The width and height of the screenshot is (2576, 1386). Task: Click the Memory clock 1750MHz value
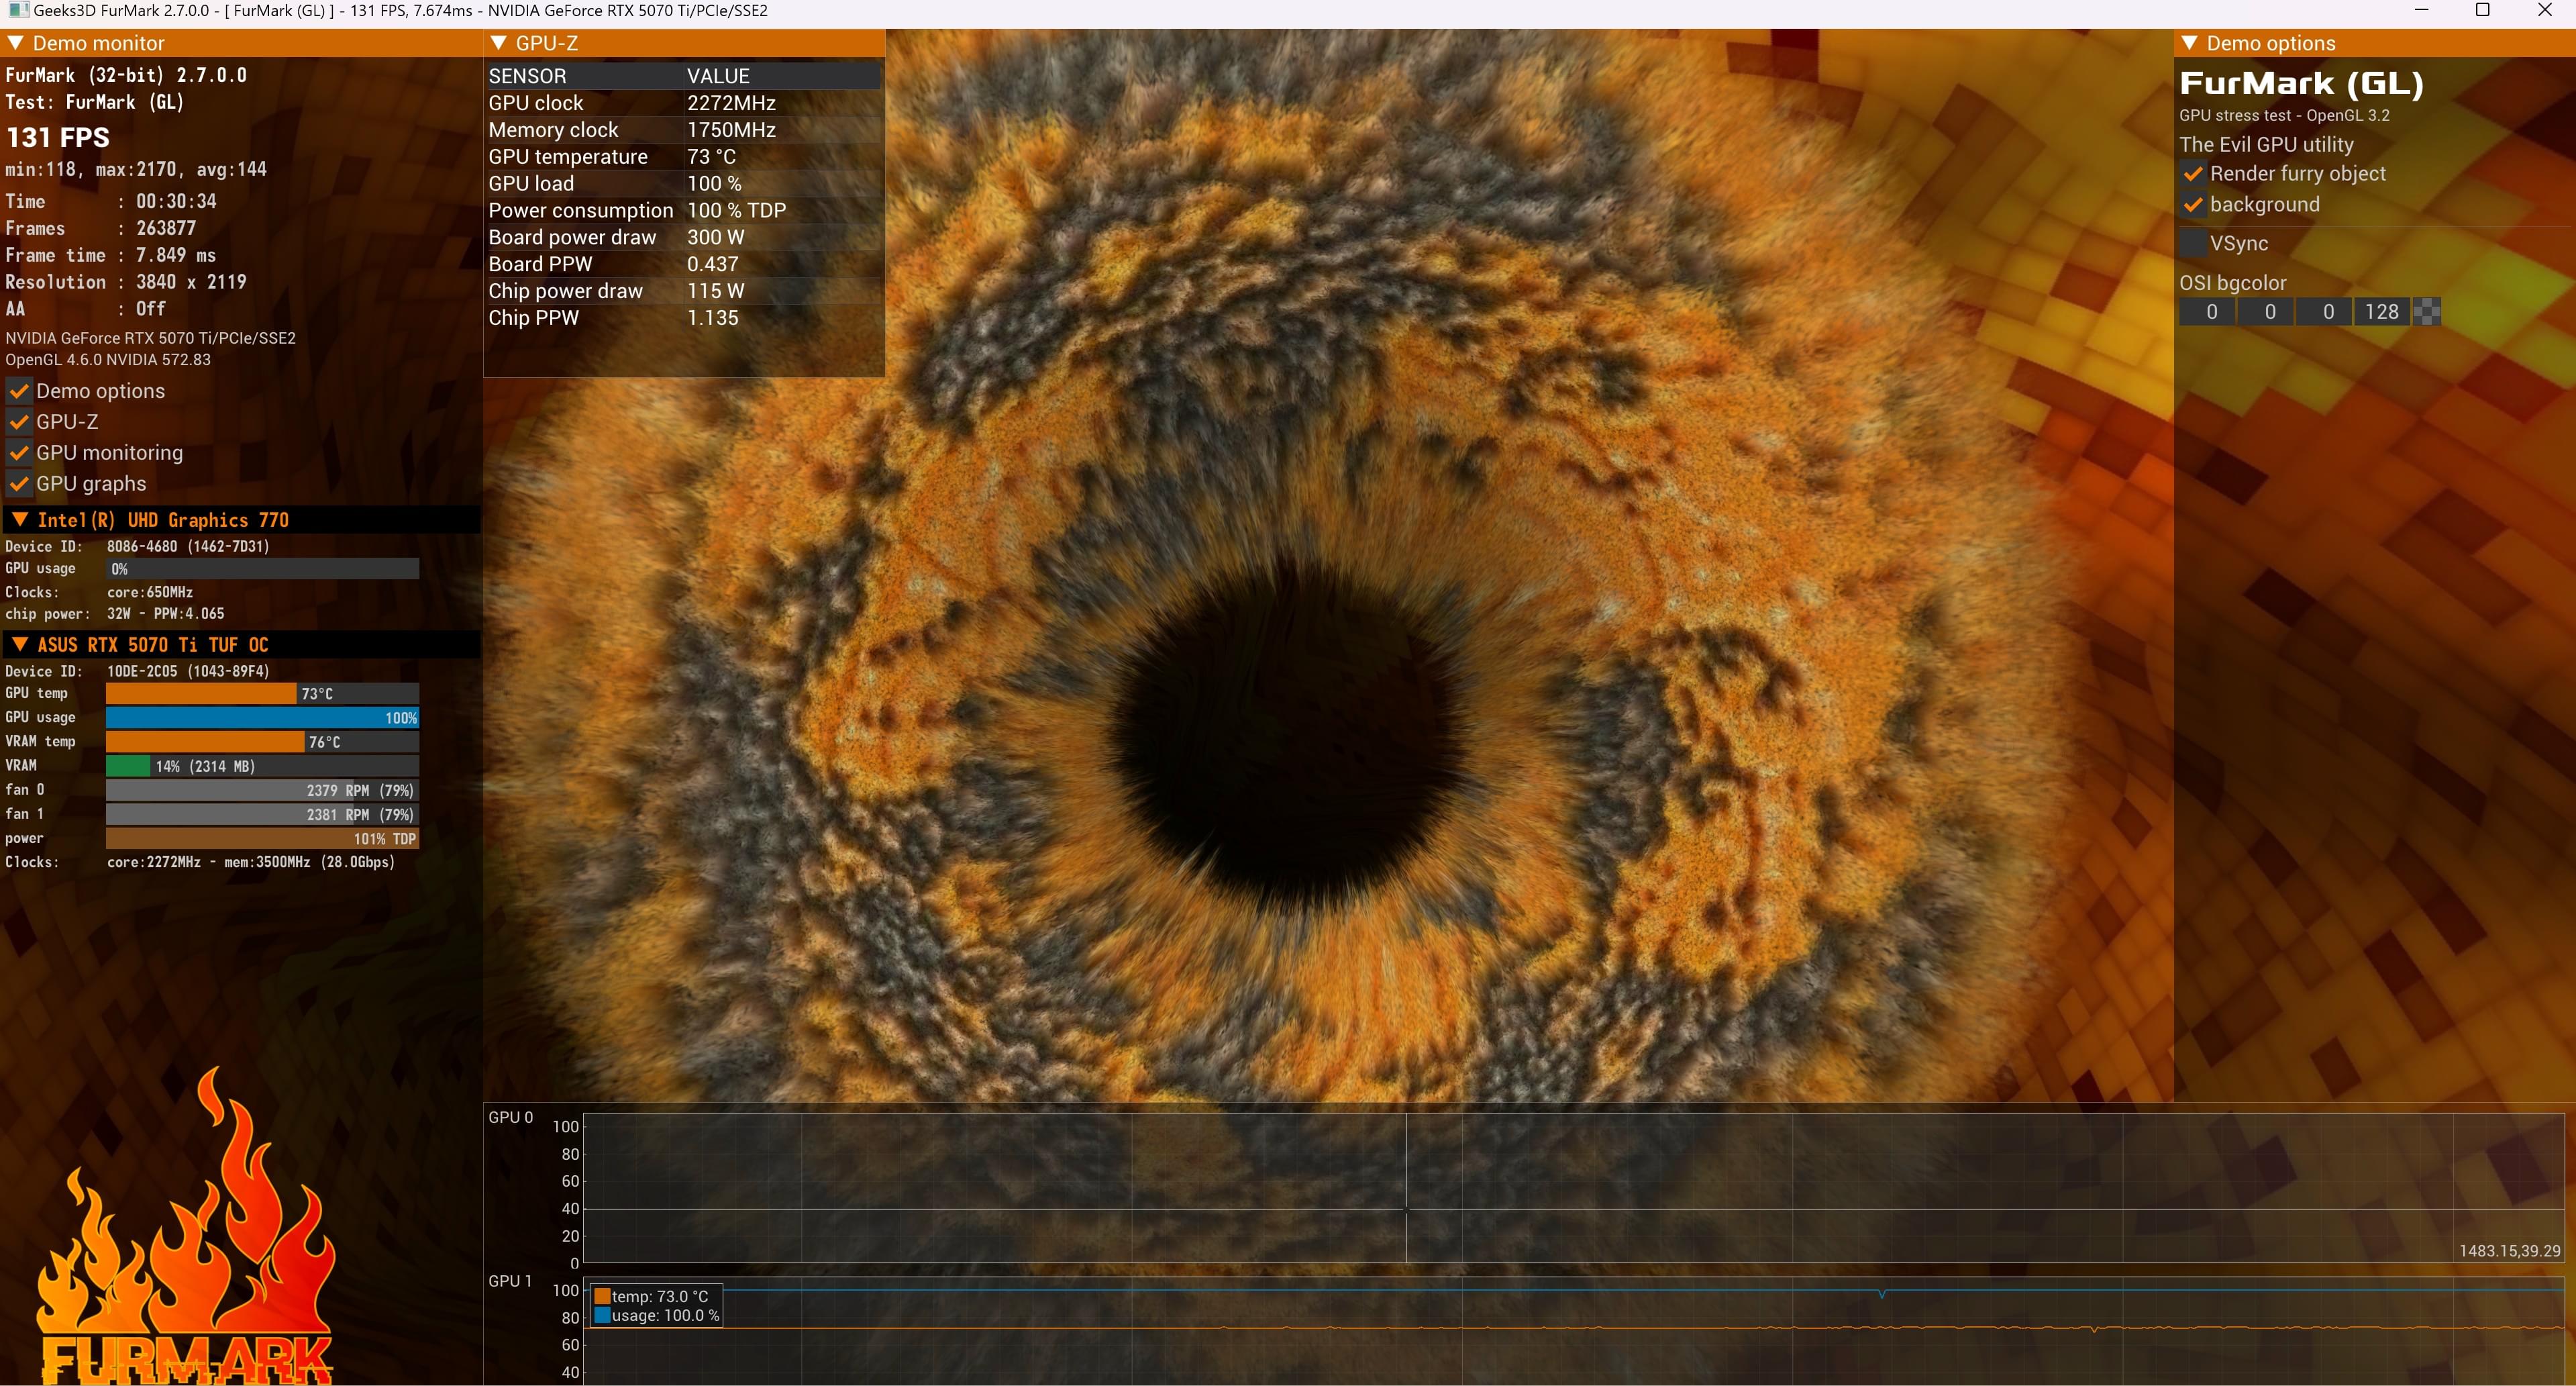click(731, 130)
